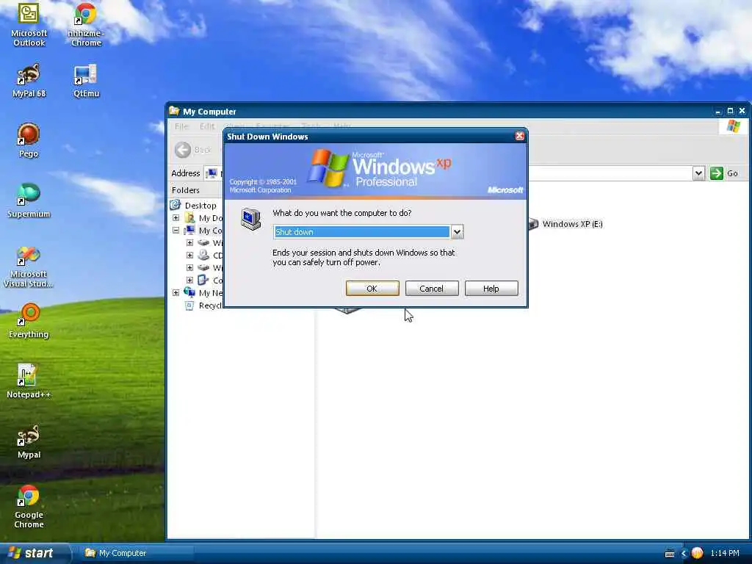Click the Back arrow in My Computer
Screen dimensions: 752x564
pyautogui.click(x=183, y=150)
